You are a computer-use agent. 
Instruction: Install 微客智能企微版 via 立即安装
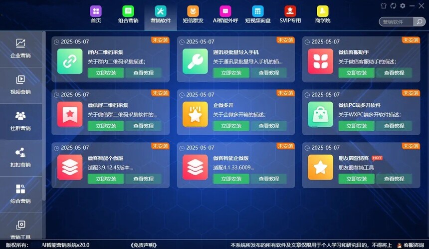pos(231,179)
